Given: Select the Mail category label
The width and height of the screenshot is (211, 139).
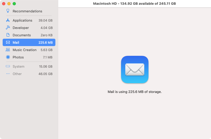Looking at the screenshot, I should (16, 43).
